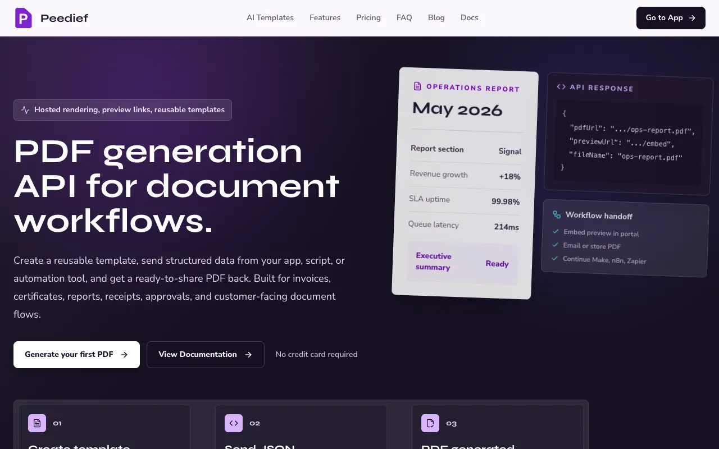Click the arrow icon in Go to App

point(692,18)
